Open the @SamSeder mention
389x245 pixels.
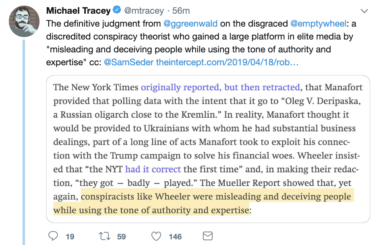click(128, 62)
